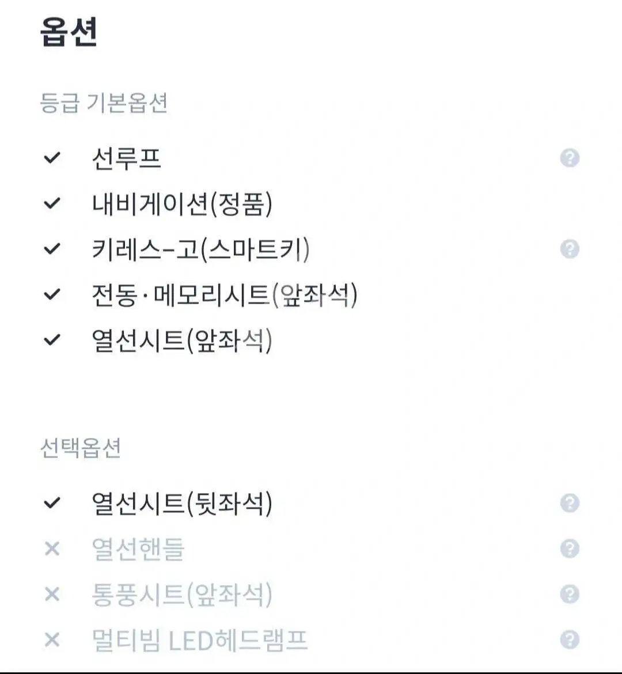Click the X mark beside 멀티빔 LED헤드램프
This screenshot has width=622, height=674.
[x=52, y=639]
